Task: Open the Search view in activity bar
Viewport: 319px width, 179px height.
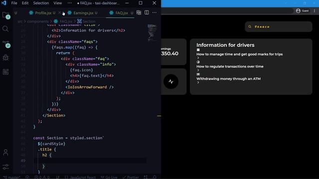Action: point(5,29)
